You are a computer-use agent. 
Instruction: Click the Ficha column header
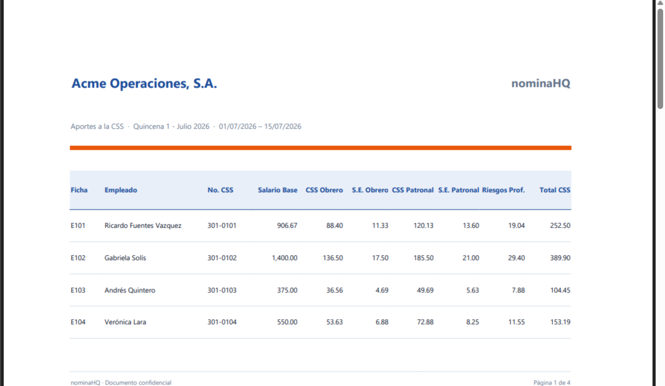point(79,190)
